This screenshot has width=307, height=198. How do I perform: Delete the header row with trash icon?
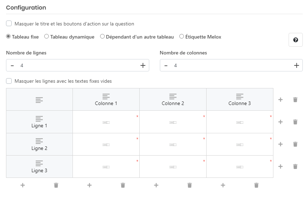tap(295, 100)
